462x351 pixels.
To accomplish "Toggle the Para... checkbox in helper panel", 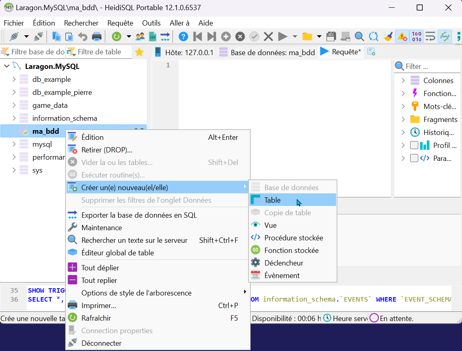I will [x=414, y=158].
